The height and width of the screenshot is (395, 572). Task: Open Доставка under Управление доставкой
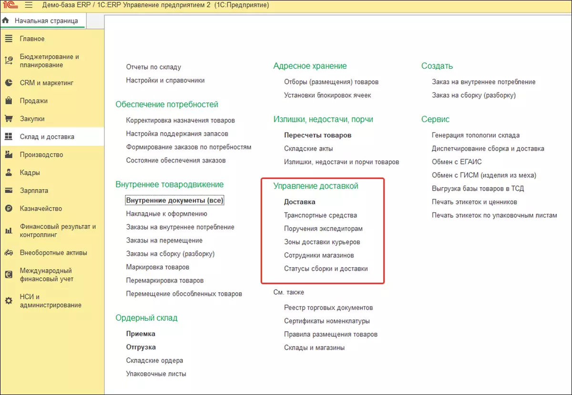coord(299,202)
